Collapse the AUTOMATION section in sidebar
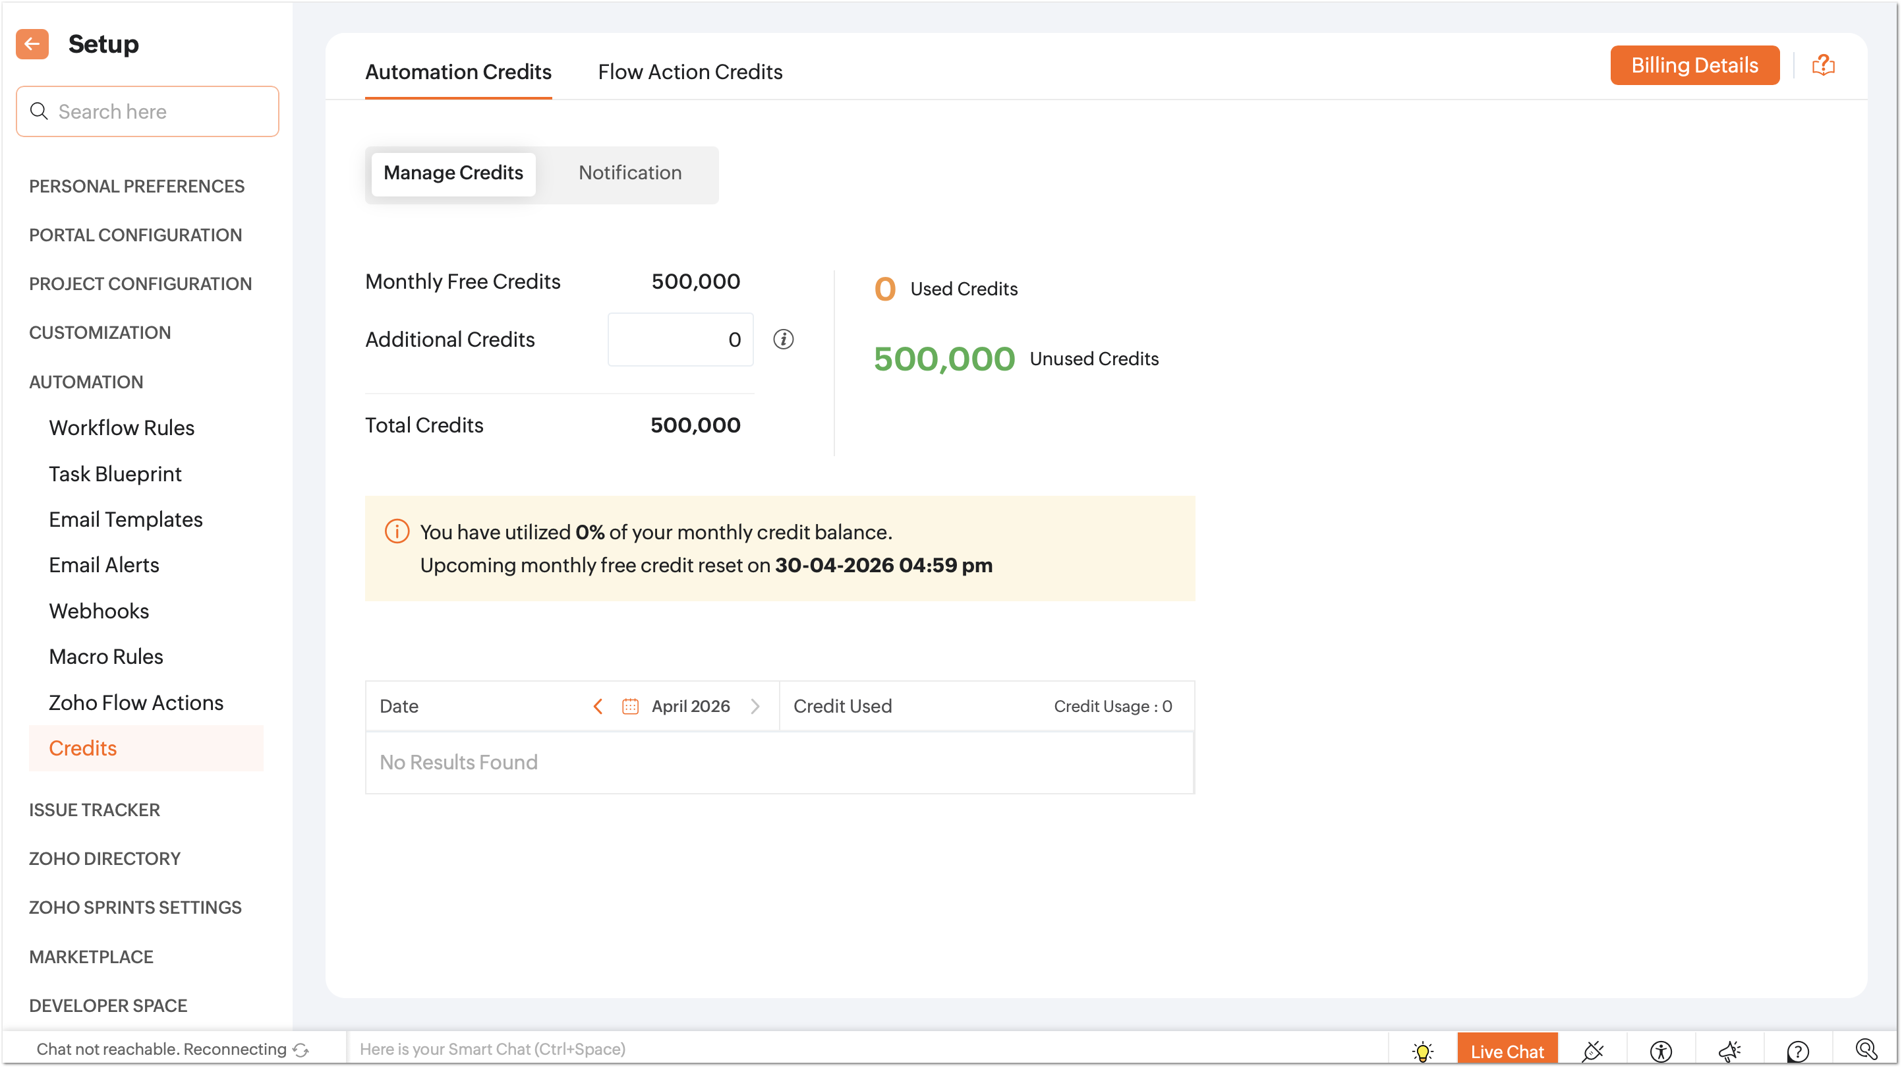 pyautogui.click(x=86, y=382)
